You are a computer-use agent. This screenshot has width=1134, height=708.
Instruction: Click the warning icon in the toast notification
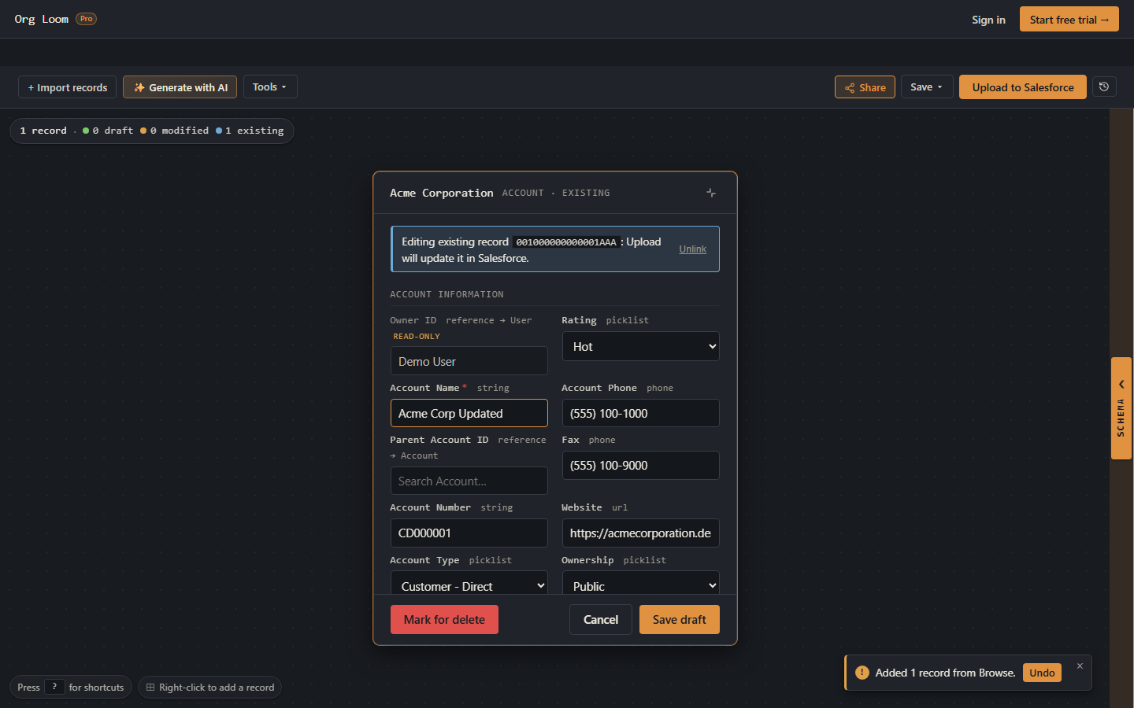pyautogui.click(x=862, y=673)
